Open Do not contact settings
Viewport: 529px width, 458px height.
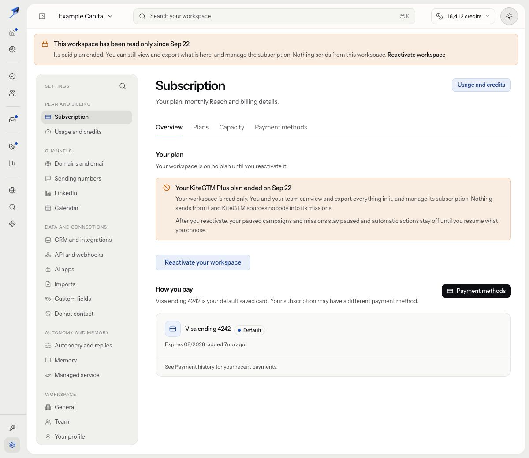tap(87, 314)
